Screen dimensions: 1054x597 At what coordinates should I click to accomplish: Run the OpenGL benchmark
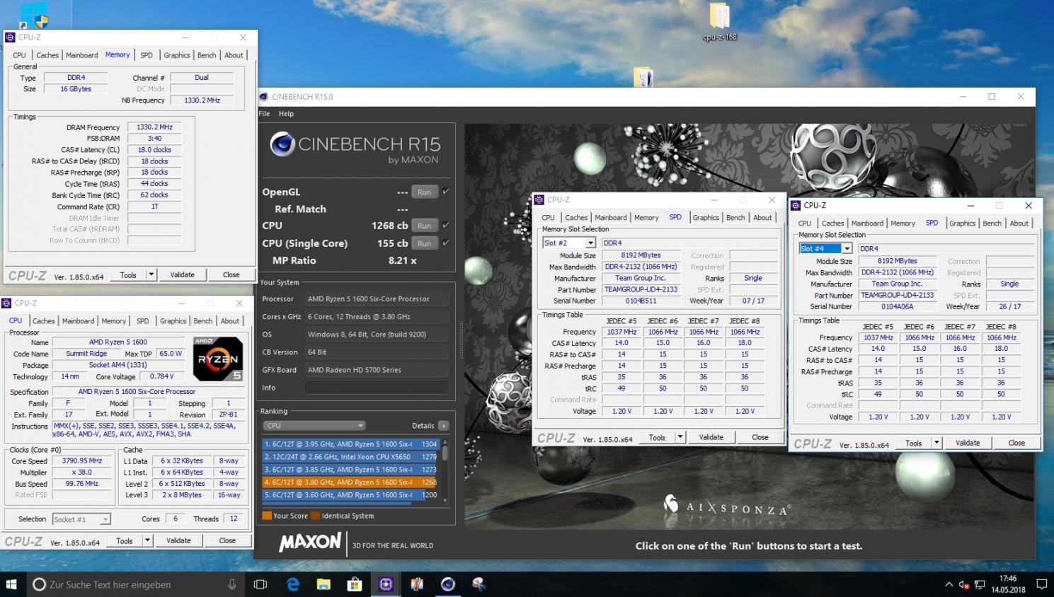(x=424, y=192)
